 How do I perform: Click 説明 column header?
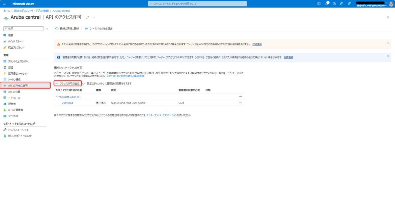pyautogui.click(x=114, y=90)
